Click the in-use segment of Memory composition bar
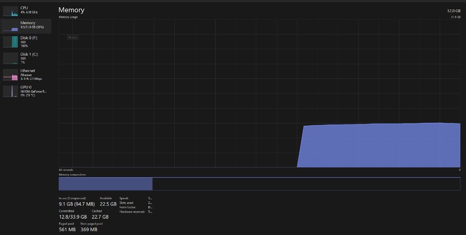 pos(105,184)
